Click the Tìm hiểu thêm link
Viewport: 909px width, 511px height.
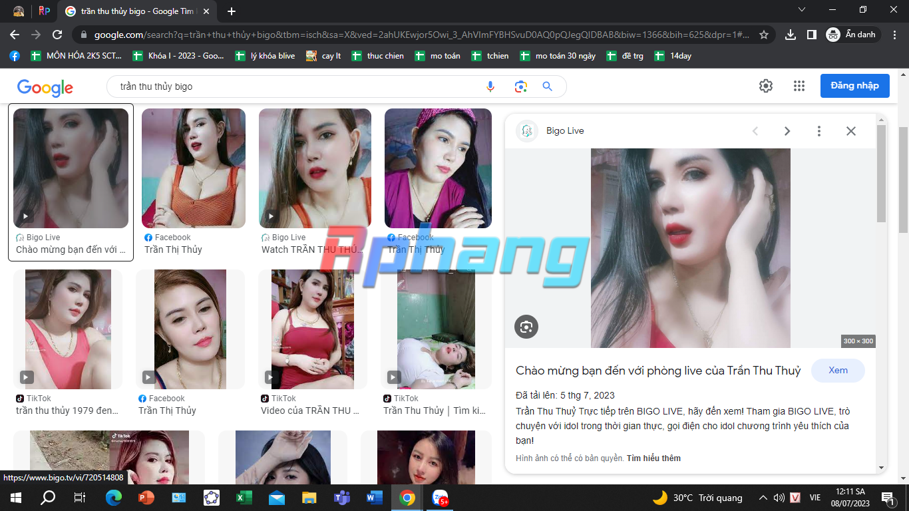[x=653, y=458]
